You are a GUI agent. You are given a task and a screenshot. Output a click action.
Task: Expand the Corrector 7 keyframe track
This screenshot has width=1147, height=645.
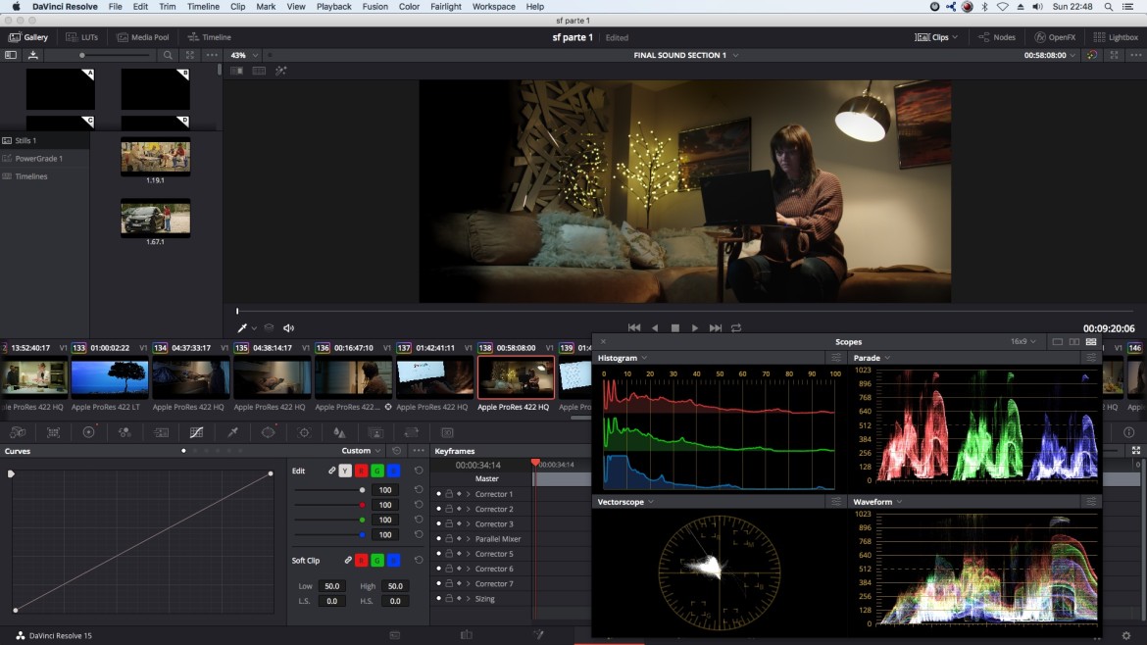click(x=469, y=583)
